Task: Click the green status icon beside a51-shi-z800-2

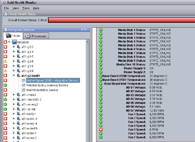Action: click(5, 100)
